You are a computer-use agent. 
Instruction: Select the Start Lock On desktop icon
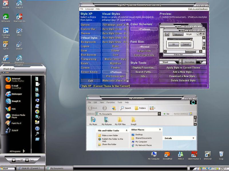click(x=19, y=18)
